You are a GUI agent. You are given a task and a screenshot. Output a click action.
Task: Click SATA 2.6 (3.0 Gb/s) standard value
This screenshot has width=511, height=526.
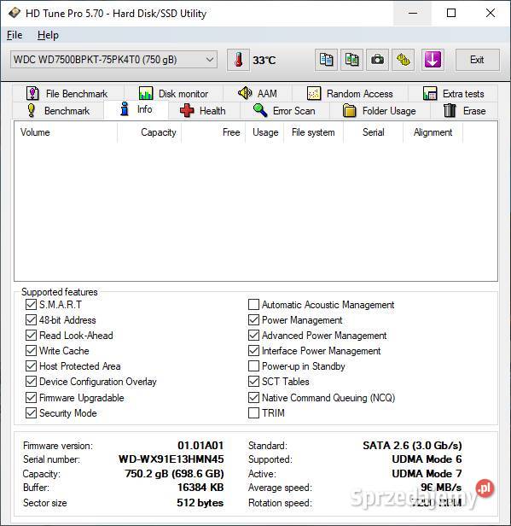pos(412,445)
